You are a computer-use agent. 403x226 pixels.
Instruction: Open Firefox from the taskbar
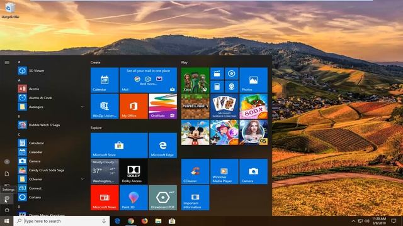144,221
